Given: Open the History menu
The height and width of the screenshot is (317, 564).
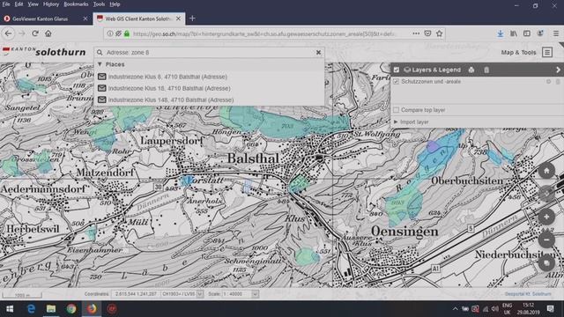Looking at the screenshot, I should click(51, 4).
